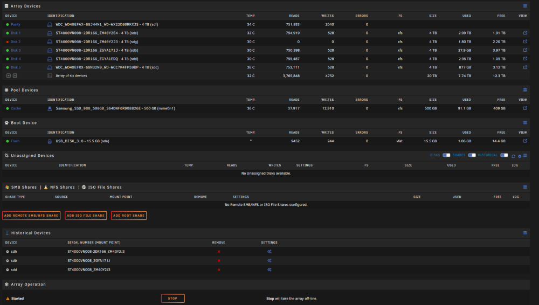Click Parity green status indicator
The width and height of the screenshot is (539, 305).
point(7,25)
